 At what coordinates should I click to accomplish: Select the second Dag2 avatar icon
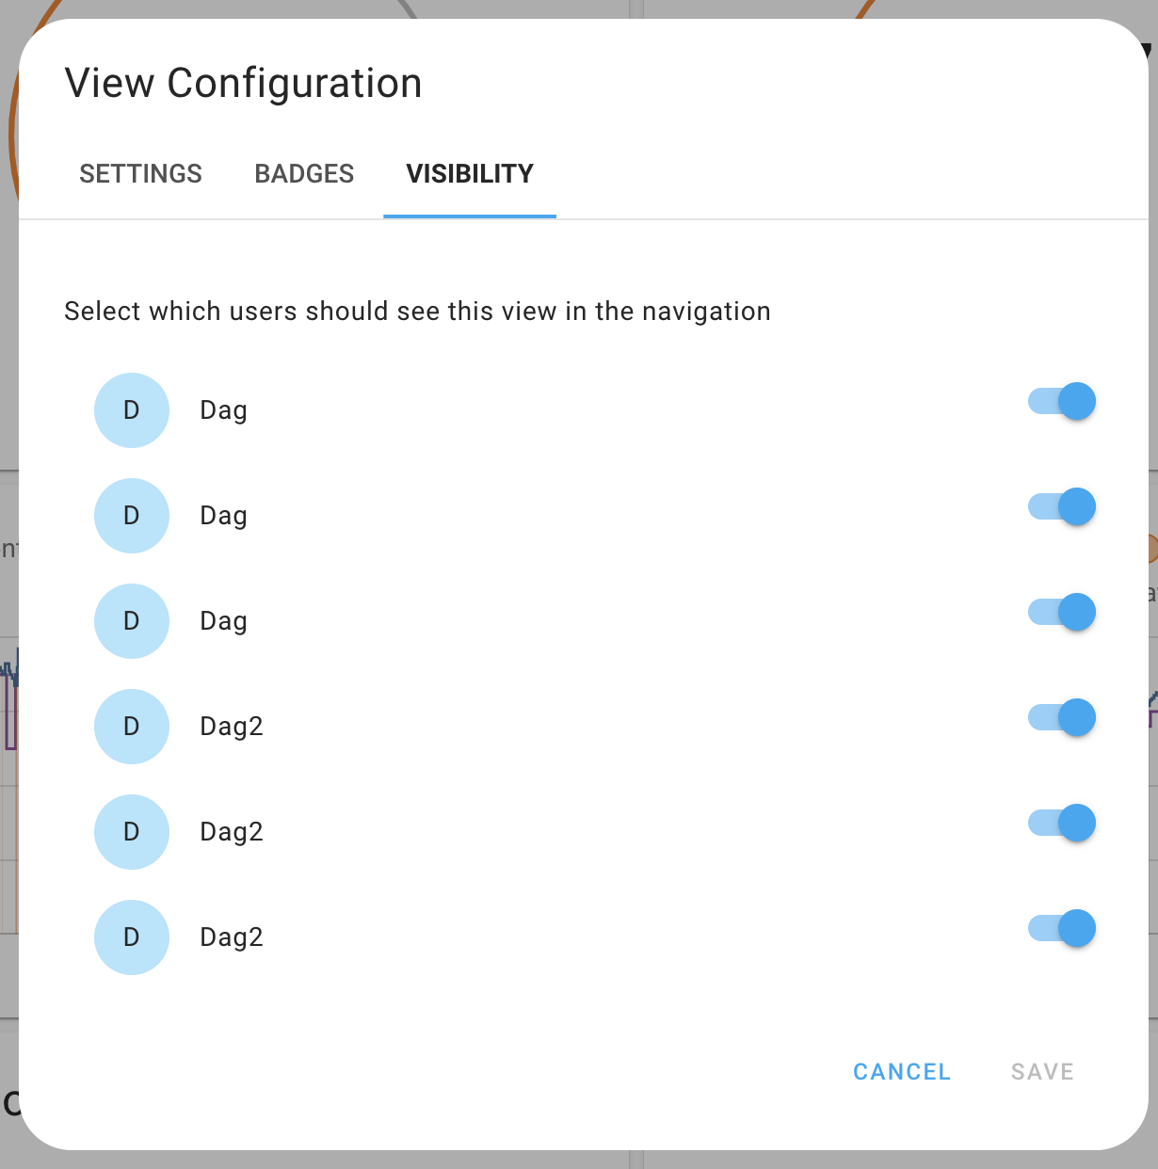coord(132,832)
